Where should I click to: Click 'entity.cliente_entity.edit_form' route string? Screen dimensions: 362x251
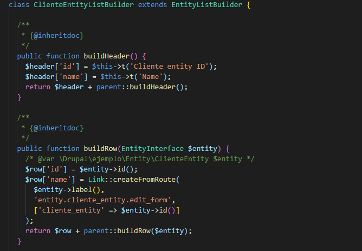[x=102, y=200]
